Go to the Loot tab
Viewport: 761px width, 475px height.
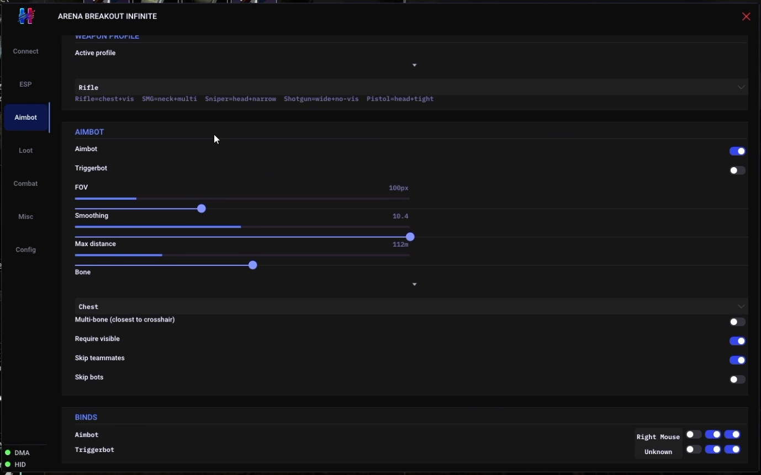pyautogui.click(x=26, y=151)
